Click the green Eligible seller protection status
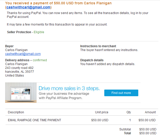This screenshot has width=160, height=135. pyautogui.click(x=39, y=32)
